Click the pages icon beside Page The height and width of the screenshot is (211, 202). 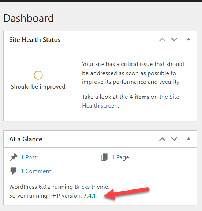[x=105, y=157]
